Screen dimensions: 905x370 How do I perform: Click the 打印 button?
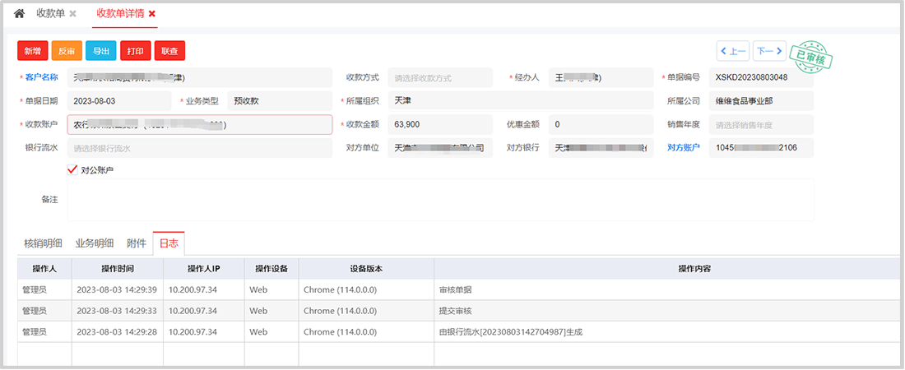click(135, 51)
